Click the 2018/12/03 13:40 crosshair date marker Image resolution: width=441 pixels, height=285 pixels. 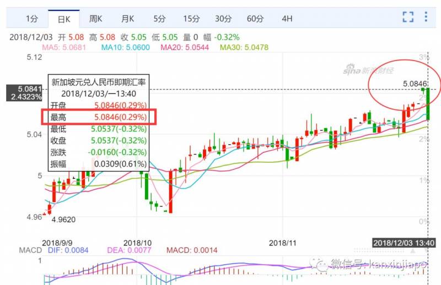pos(404,243)
